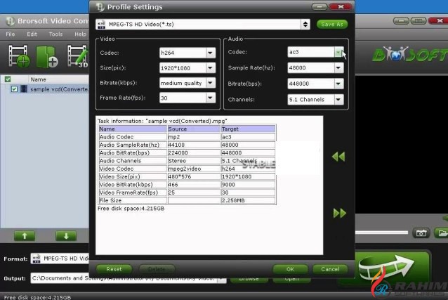Click the green double-left arrows button
The width and height of the screenshot is (448, 300).
tap(338, 157)
